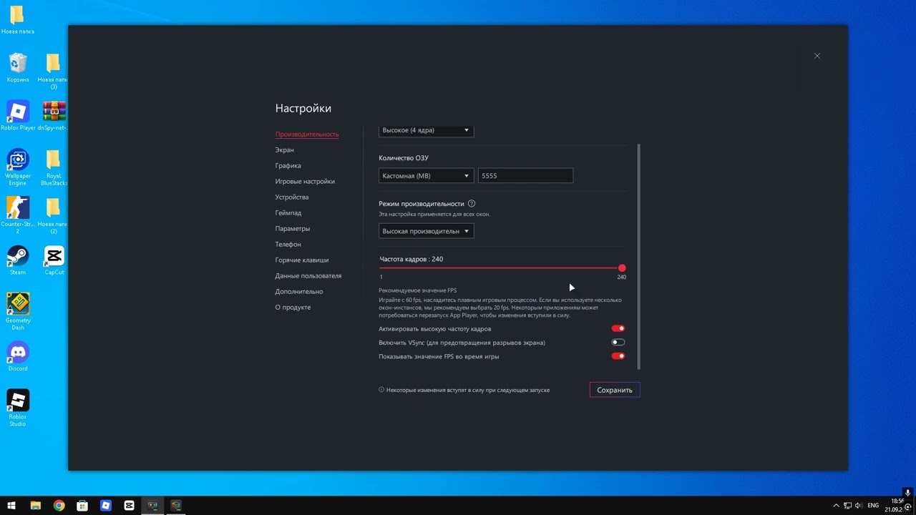
Task: Launch Counter-Strike 2 desktop shortcut
Action: 18,215
